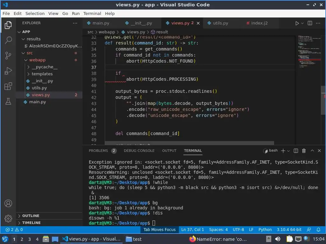Change end of line sequence LF
This screenshot has width=326, height=244.
[251, 230]
